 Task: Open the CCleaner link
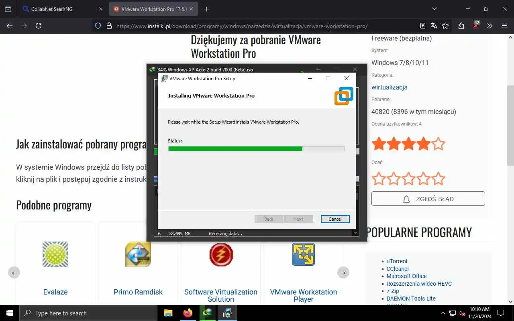tap(398, 269)
